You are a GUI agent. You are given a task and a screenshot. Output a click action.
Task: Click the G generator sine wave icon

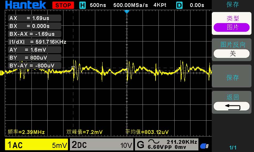[x=154, y=142]
